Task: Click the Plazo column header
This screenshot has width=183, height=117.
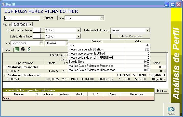Action: (x=112, y=94)
